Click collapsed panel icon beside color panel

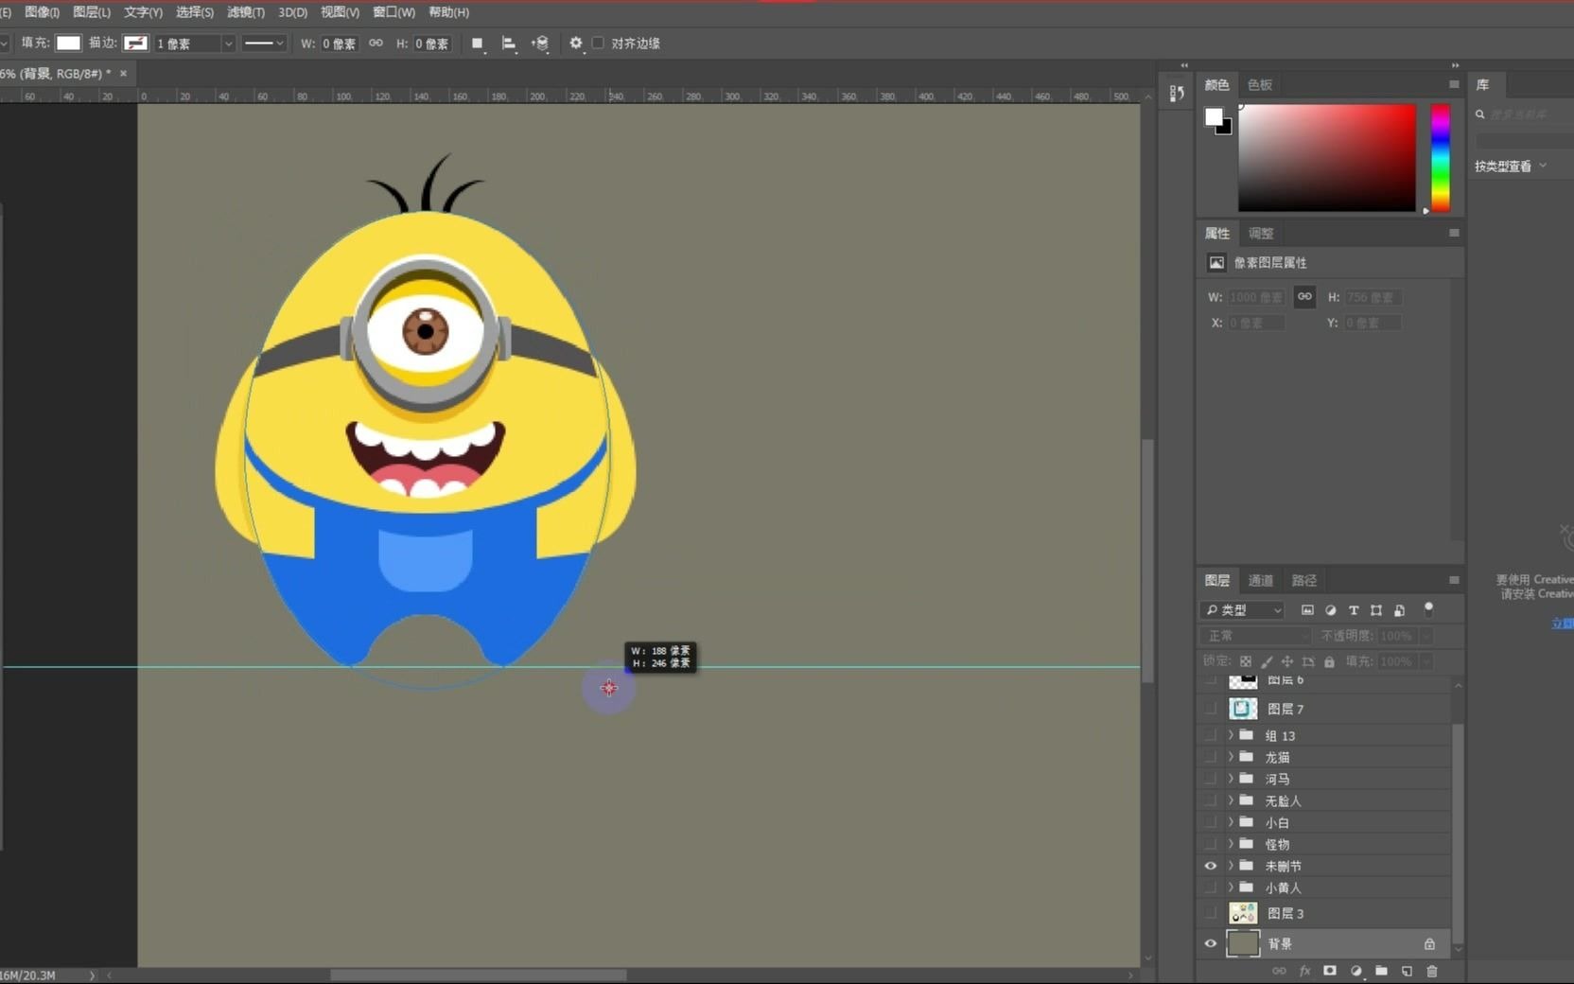pos(1177,93)
